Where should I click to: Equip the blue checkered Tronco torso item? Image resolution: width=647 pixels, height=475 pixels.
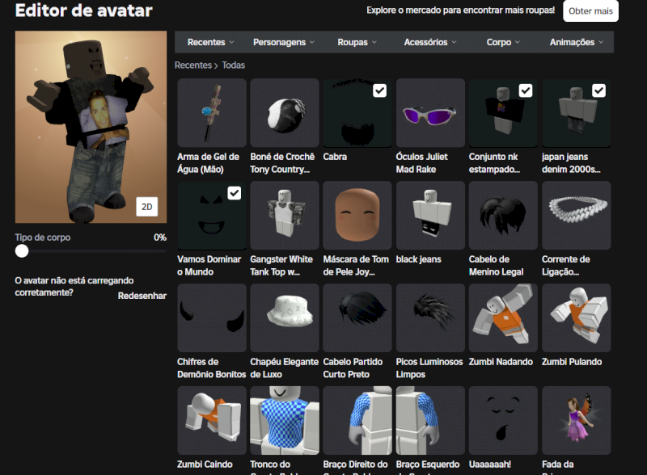285,421
